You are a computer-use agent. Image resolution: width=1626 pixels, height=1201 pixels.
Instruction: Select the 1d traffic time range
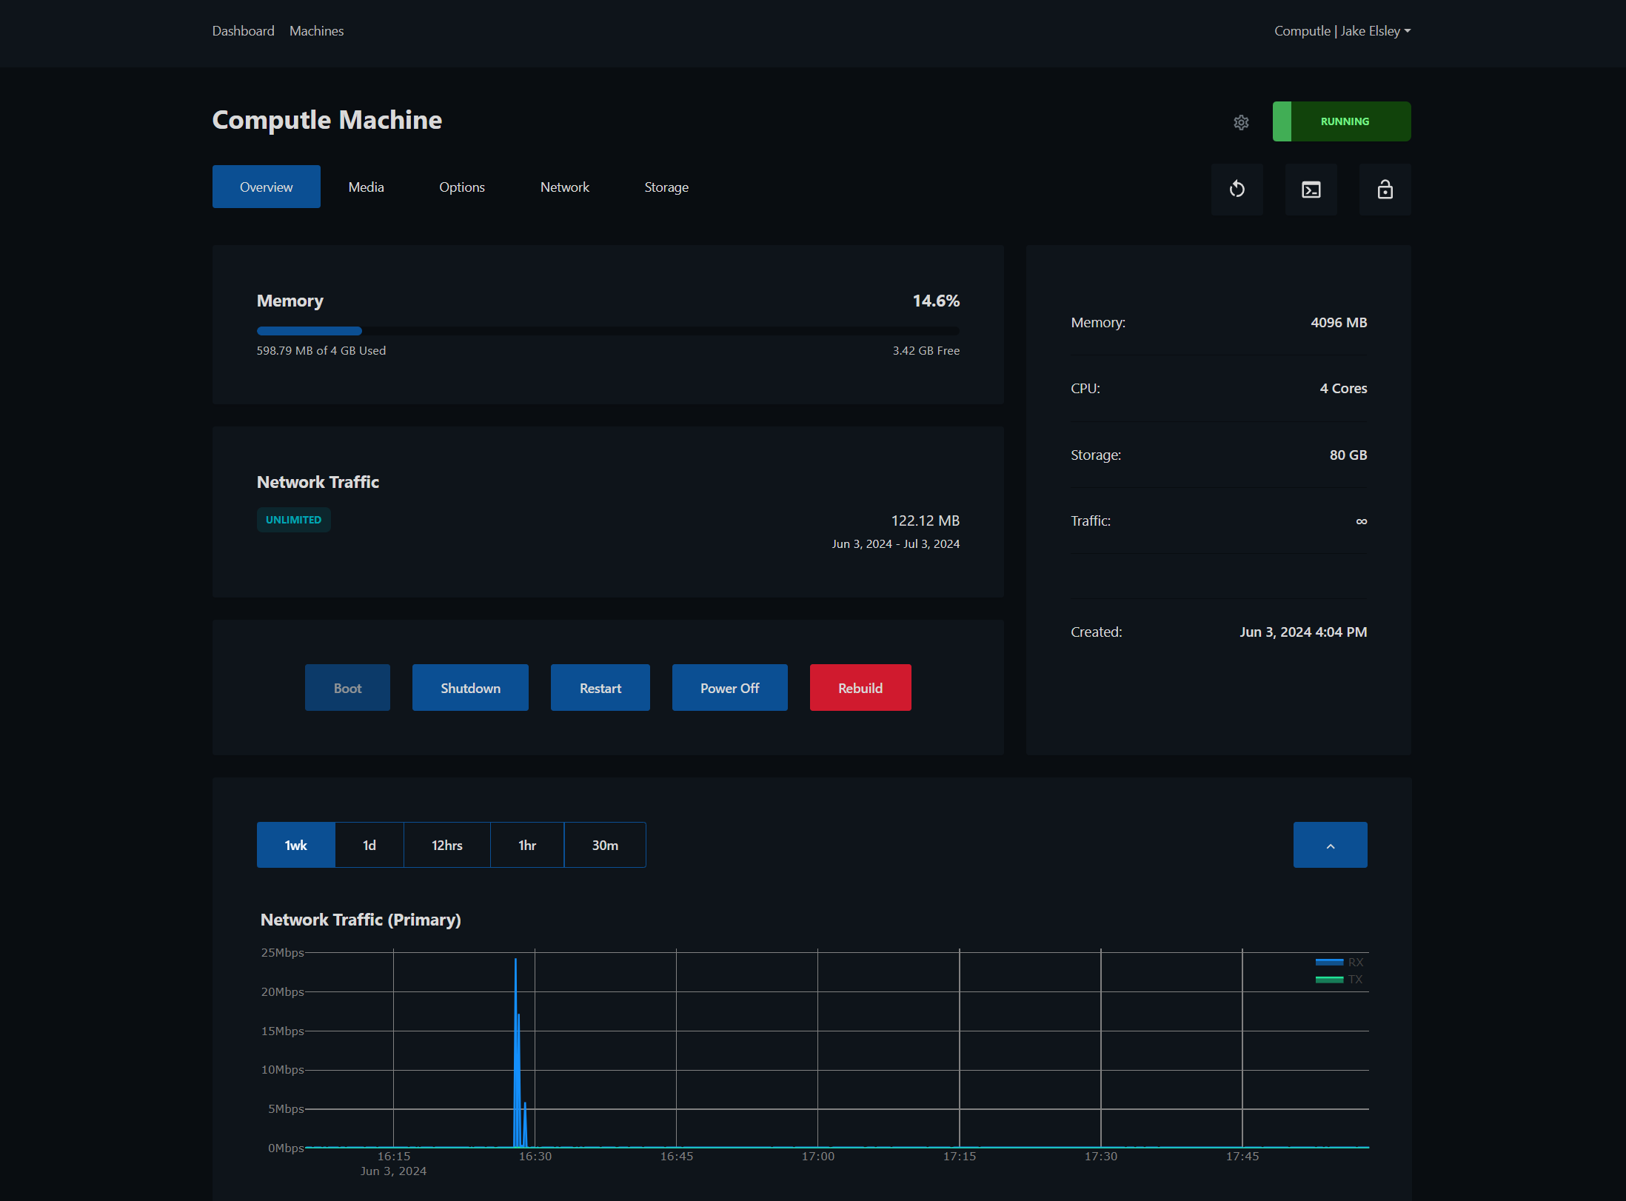(x=369, y=844)
